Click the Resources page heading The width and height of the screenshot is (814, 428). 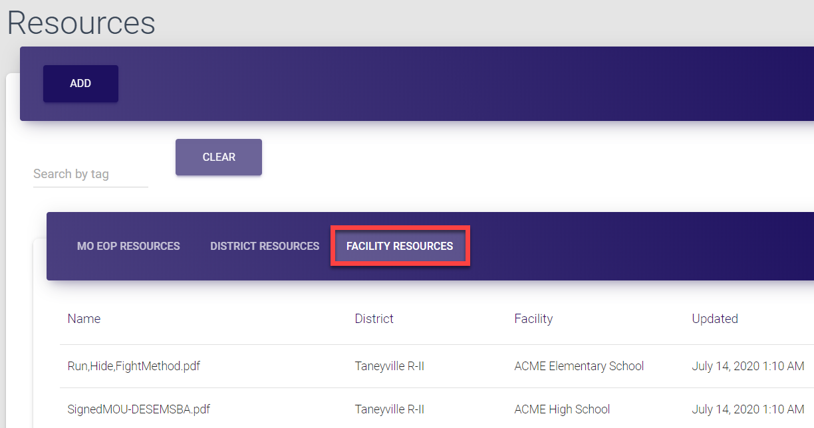81,23
